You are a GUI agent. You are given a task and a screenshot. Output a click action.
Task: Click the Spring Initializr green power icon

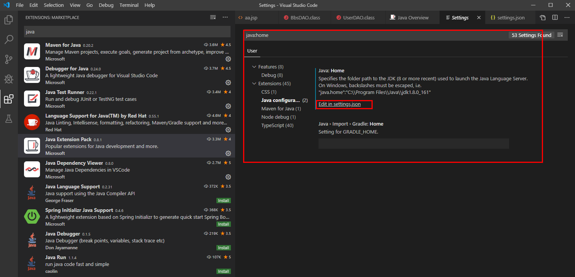point(32,217)
